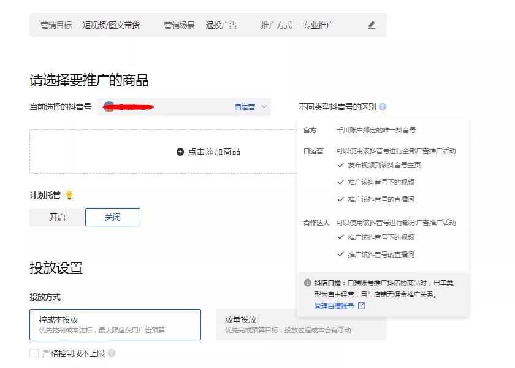This screenshot has width=515, height=368.
Task: Open the 自运营 account type selector
Action: (x=245, y=107)
